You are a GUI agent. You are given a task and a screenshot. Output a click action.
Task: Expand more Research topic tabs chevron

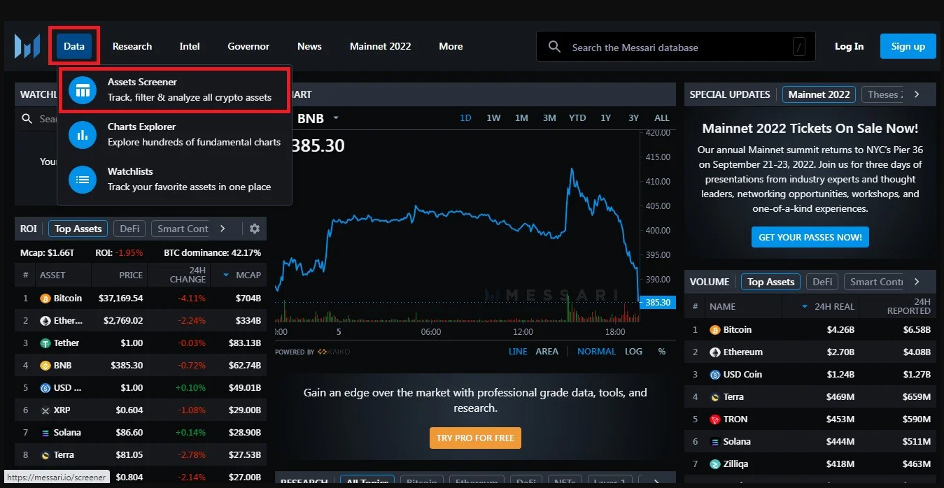click(x=656, y=482)
